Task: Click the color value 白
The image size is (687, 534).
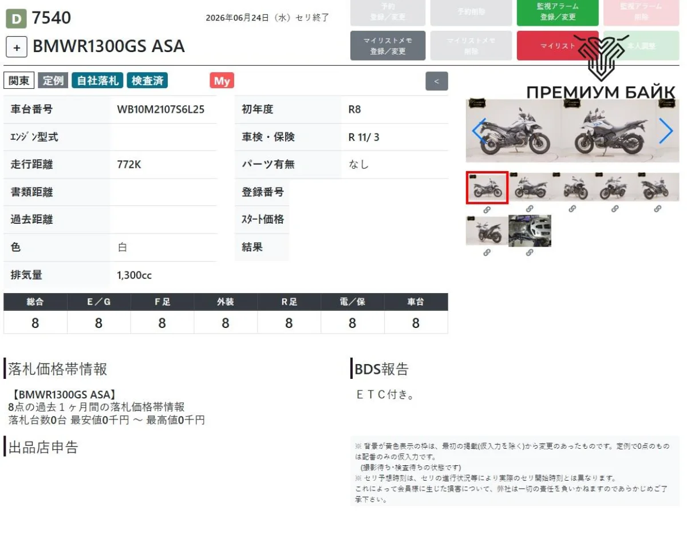Action: coord(122,247)
